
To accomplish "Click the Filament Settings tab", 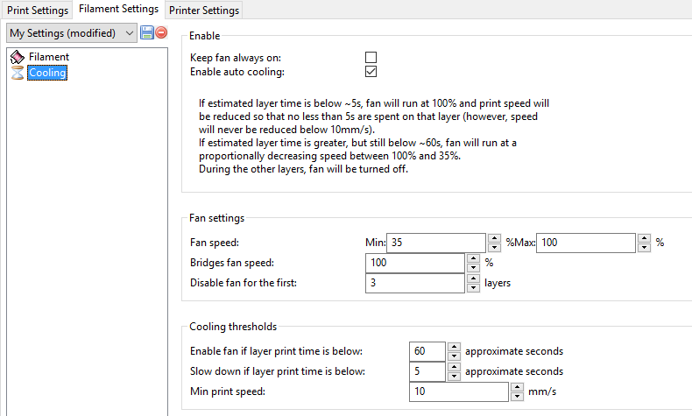I will click(x=118, y=9).
